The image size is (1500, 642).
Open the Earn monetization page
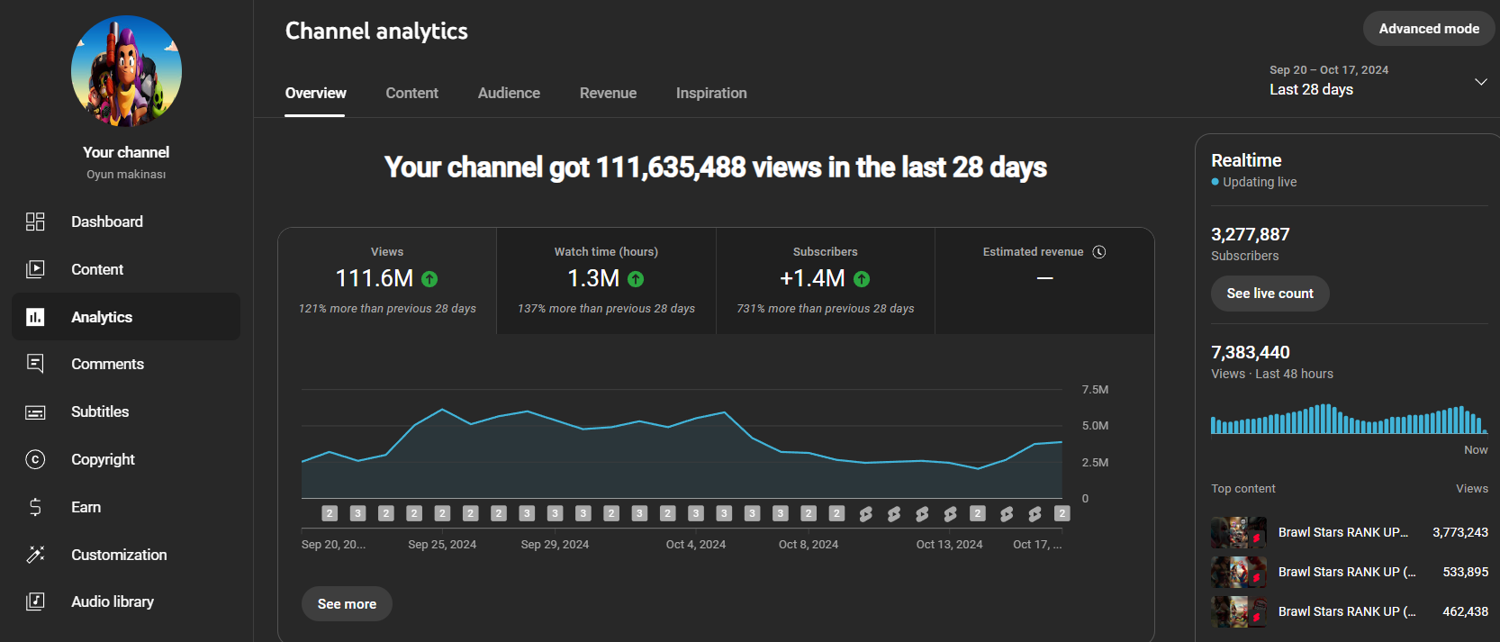point(126,507)
